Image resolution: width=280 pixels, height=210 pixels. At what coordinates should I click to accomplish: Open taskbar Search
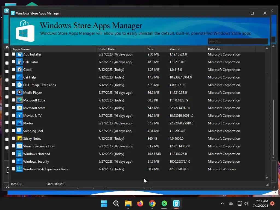(116, 203)
